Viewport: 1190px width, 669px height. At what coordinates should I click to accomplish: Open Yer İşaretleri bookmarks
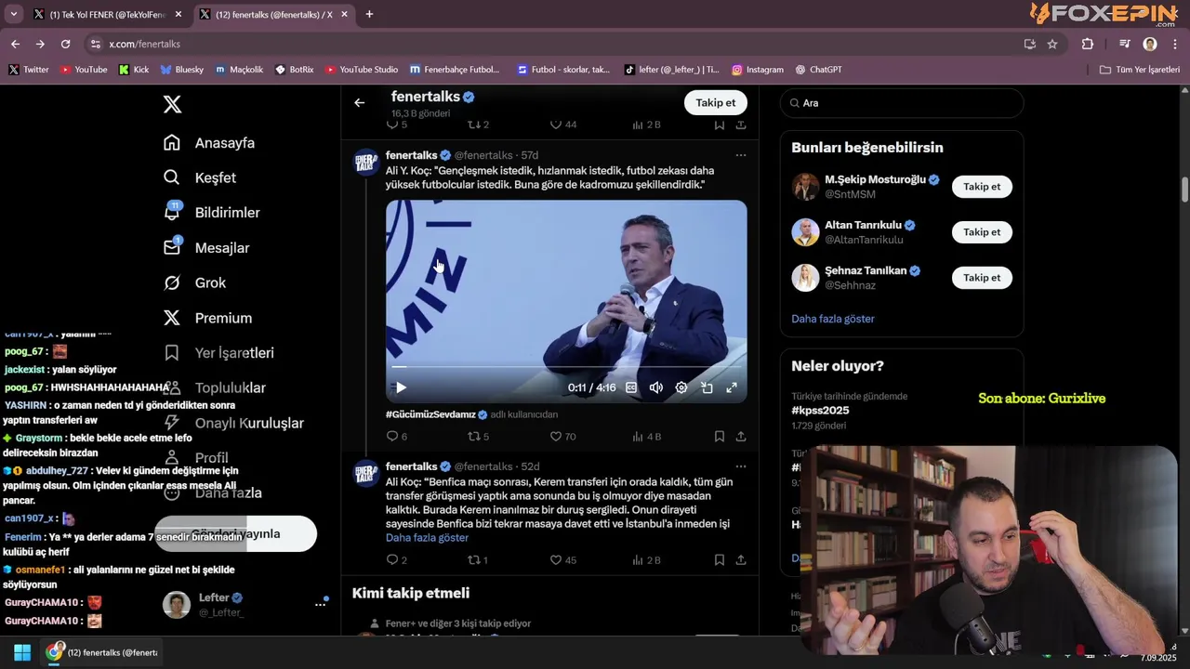pyautogui.click(x=218, y=353)
